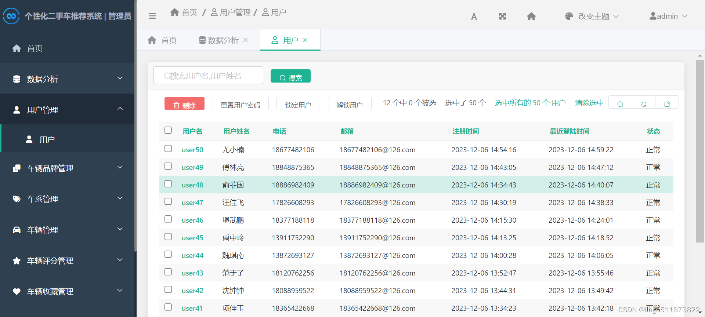Check the box for user47
The image size is (705, 317).
tap(168, 201)
